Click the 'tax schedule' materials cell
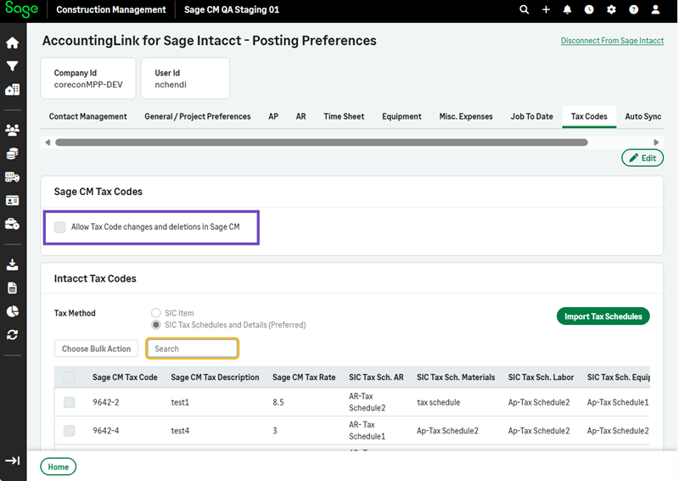 click(x=438, y=402)
